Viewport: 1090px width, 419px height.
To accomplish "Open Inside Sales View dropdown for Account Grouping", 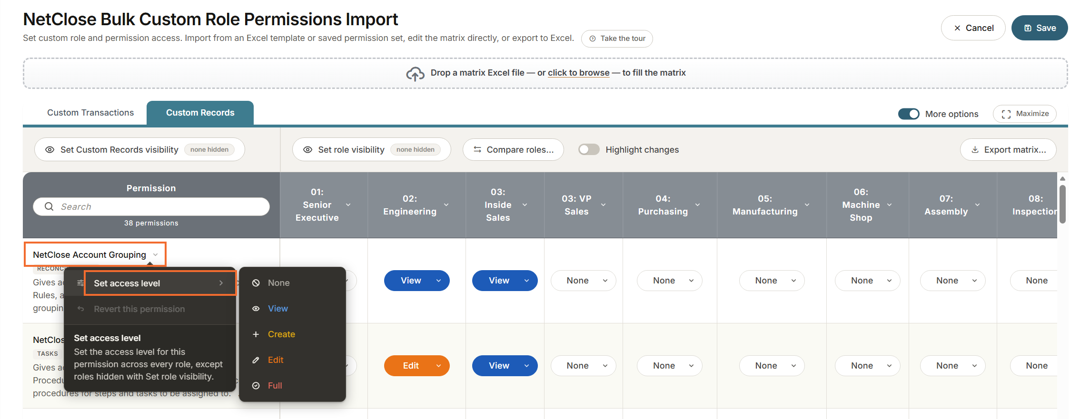I will tap(505, 281).
